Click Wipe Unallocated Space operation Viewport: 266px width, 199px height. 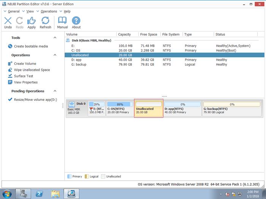32,70
